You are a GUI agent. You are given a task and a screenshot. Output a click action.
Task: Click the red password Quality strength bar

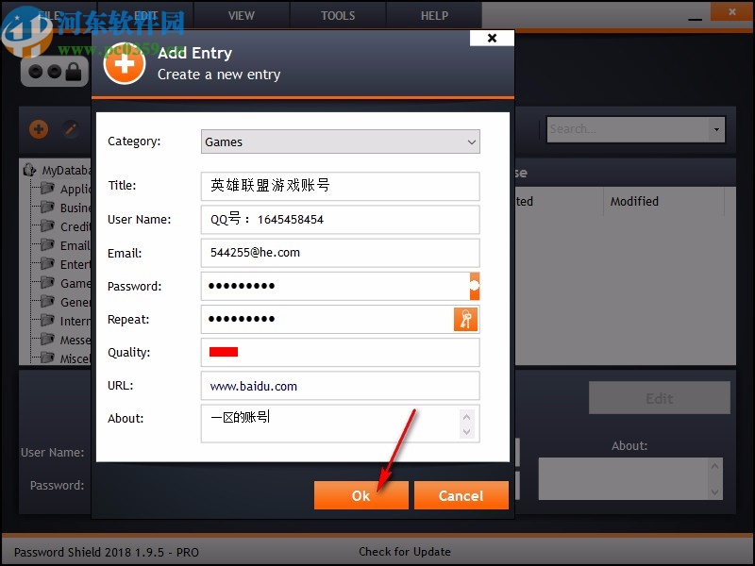222,352
